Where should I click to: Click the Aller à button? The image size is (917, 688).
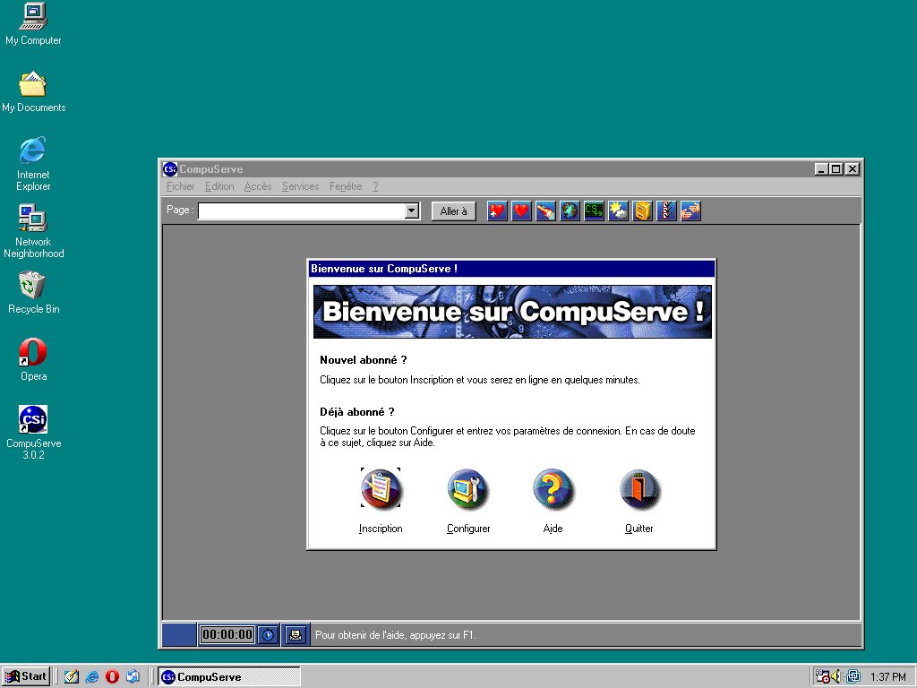tap(454, 211)
